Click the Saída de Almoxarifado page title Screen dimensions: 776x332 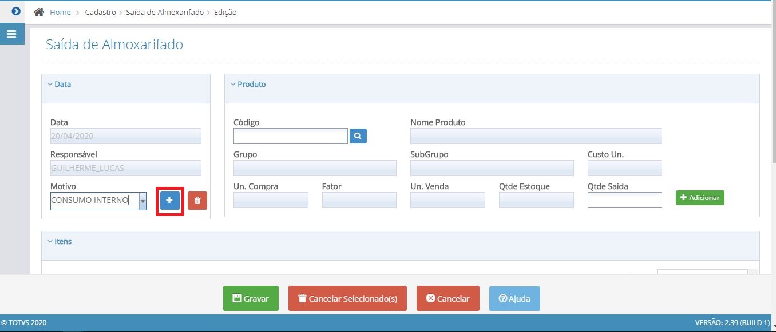click(114, 45)
